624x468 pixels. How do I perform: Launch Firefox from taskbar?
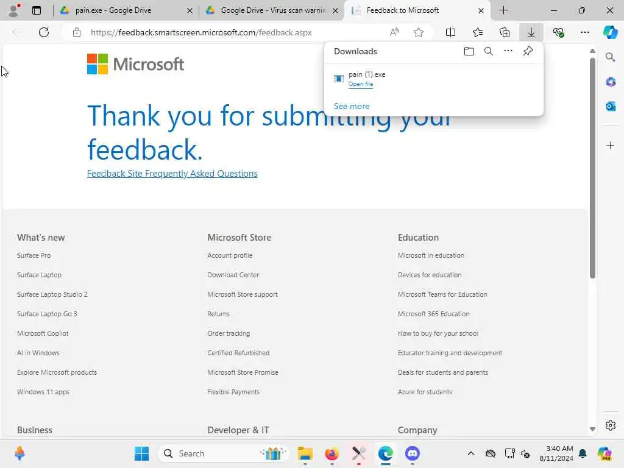332,453
